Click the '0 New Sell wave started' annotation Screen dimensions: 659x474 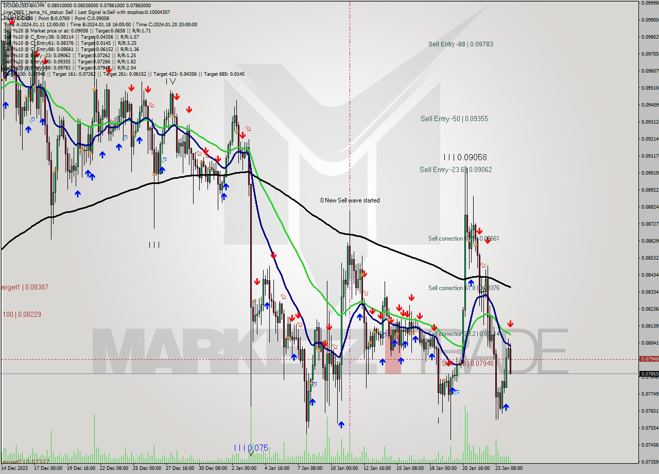coord(350,200)
